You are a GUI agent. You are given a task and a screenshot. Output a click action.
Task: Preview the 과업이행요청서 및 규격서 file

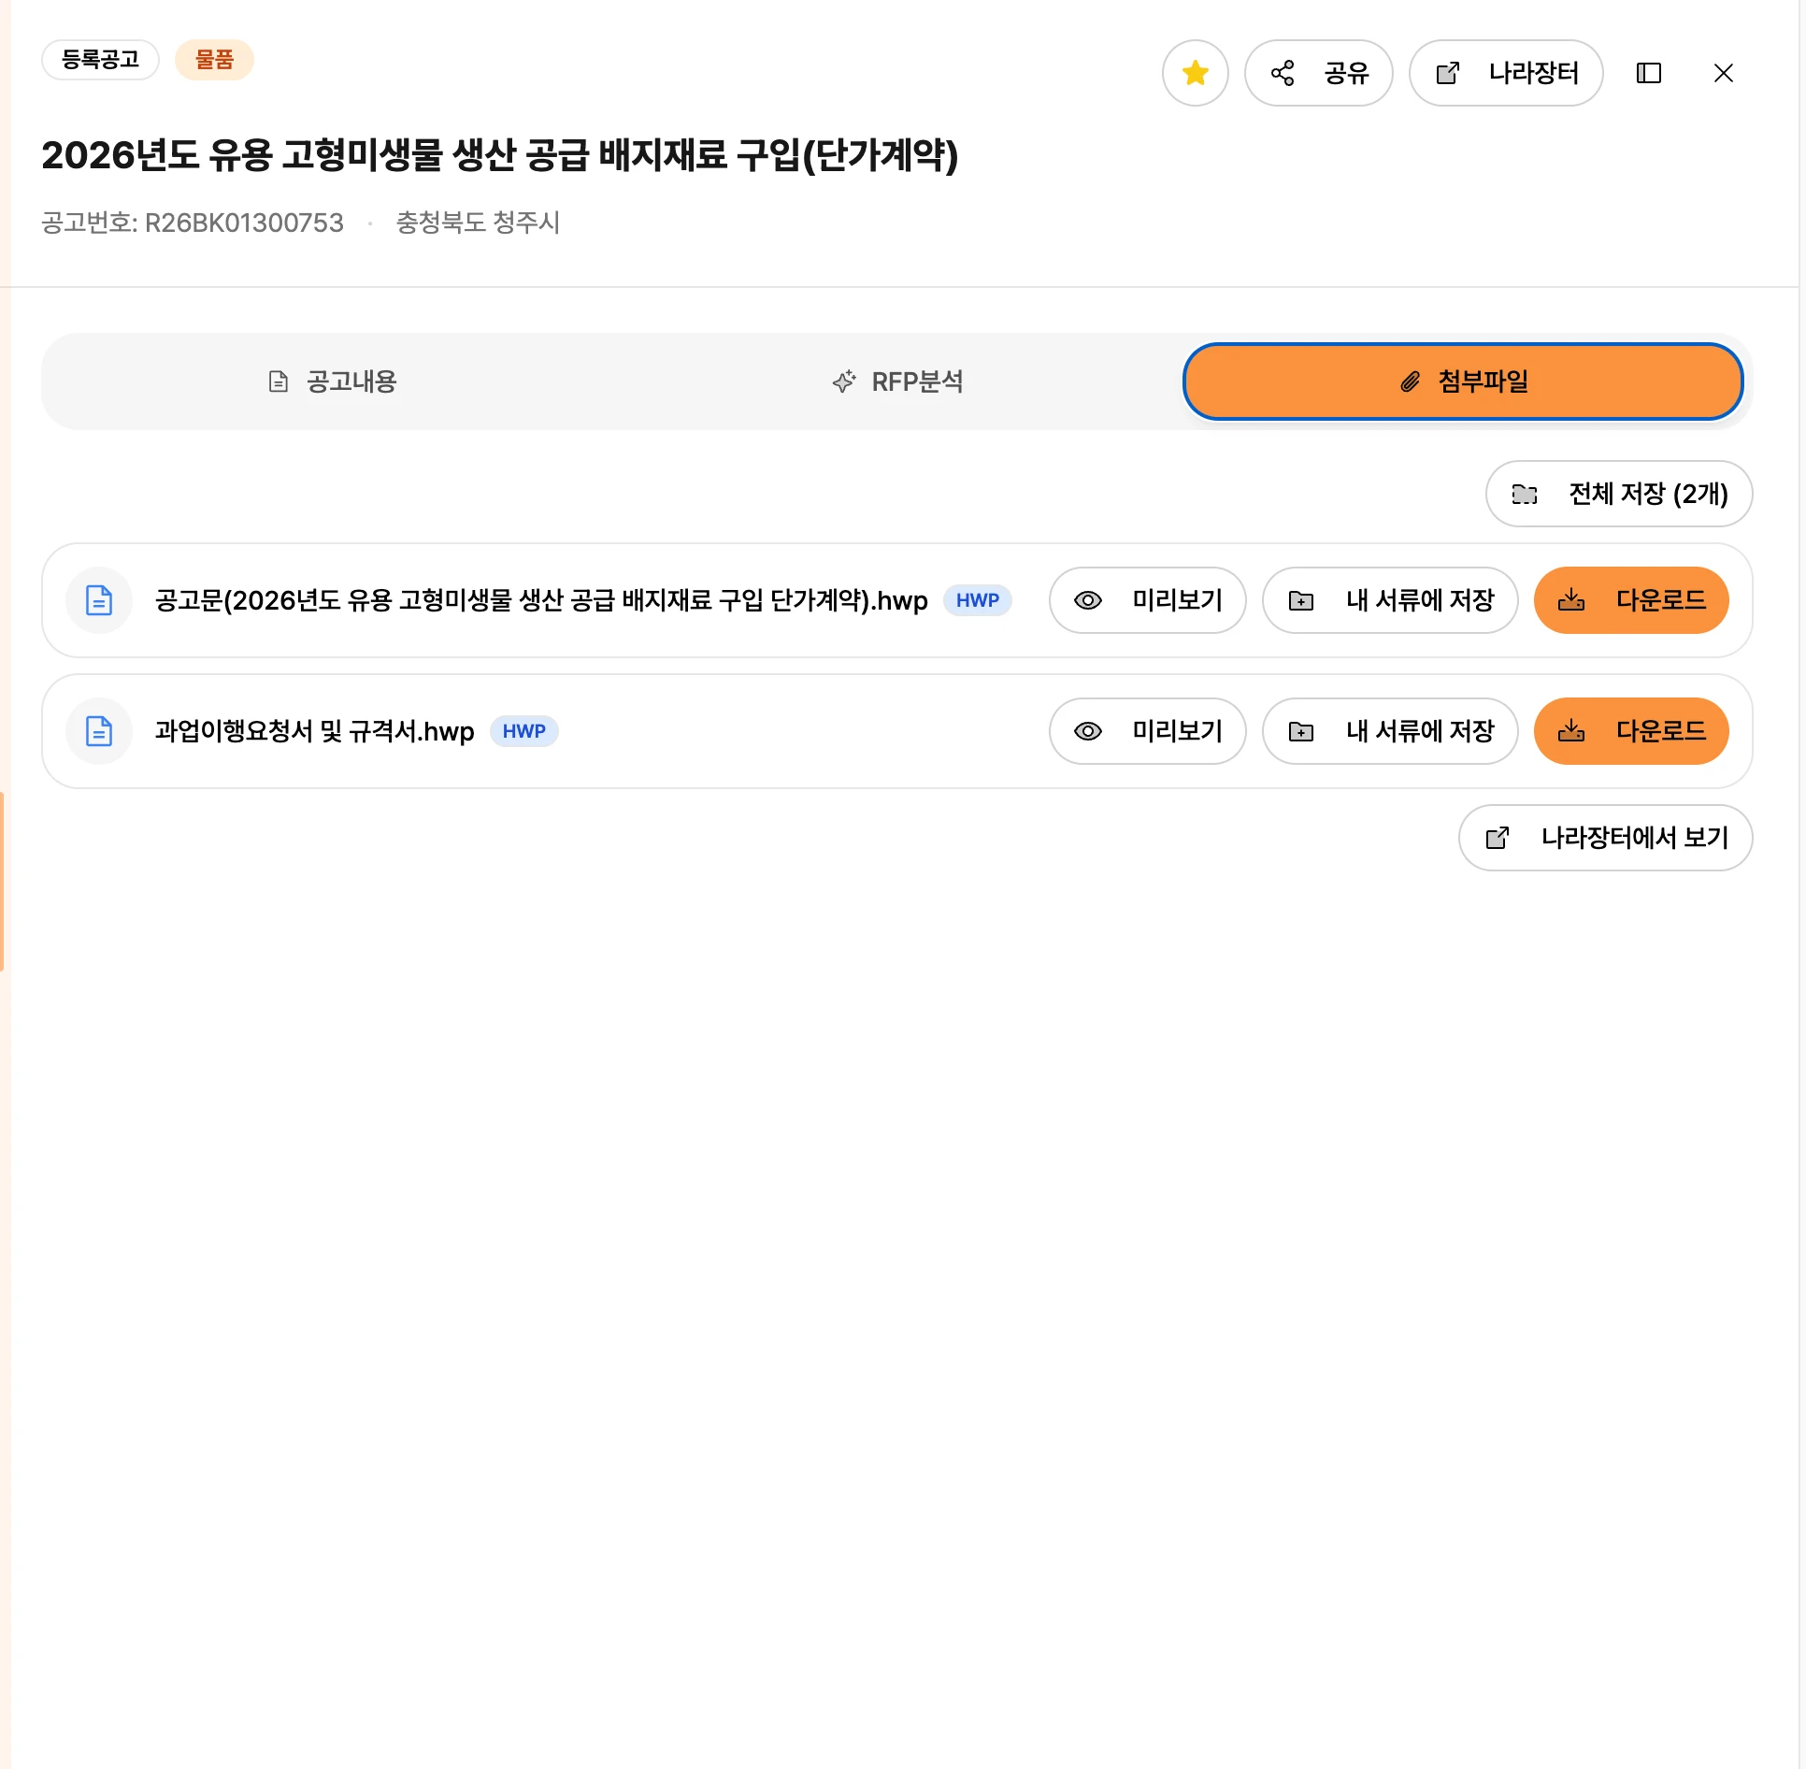tap(1147, 731)
